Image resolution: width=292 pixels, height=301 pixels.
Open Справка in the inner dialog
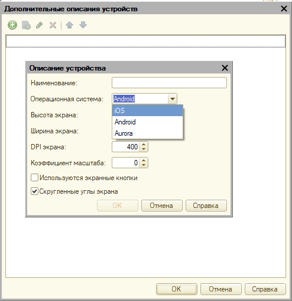click(x=206, y=206)
